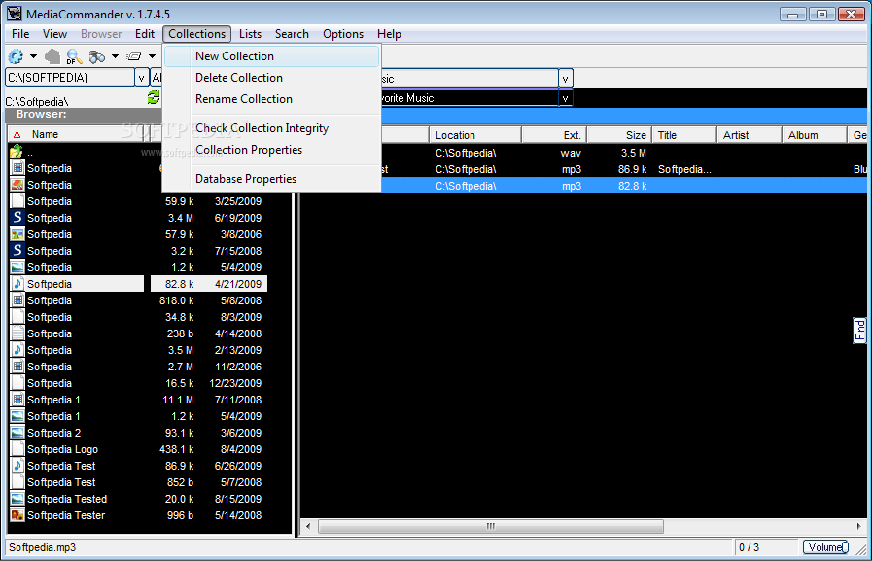872x561 pixels.
Task: Open the View menu
Action: [x=55, y=34]
